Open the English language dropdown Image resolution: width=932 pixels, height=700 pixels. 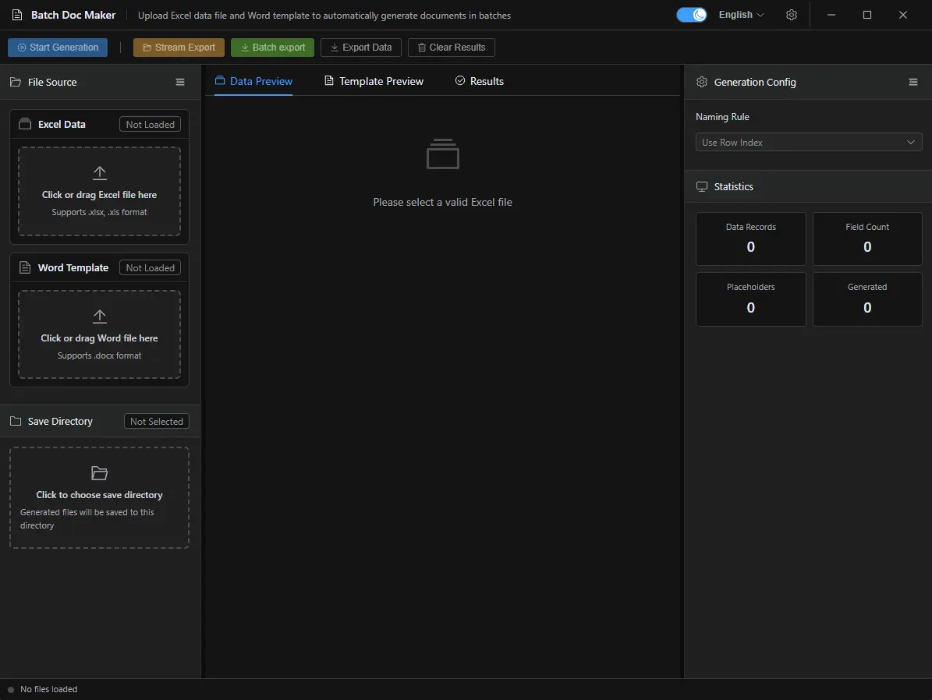tap(741, 15)
